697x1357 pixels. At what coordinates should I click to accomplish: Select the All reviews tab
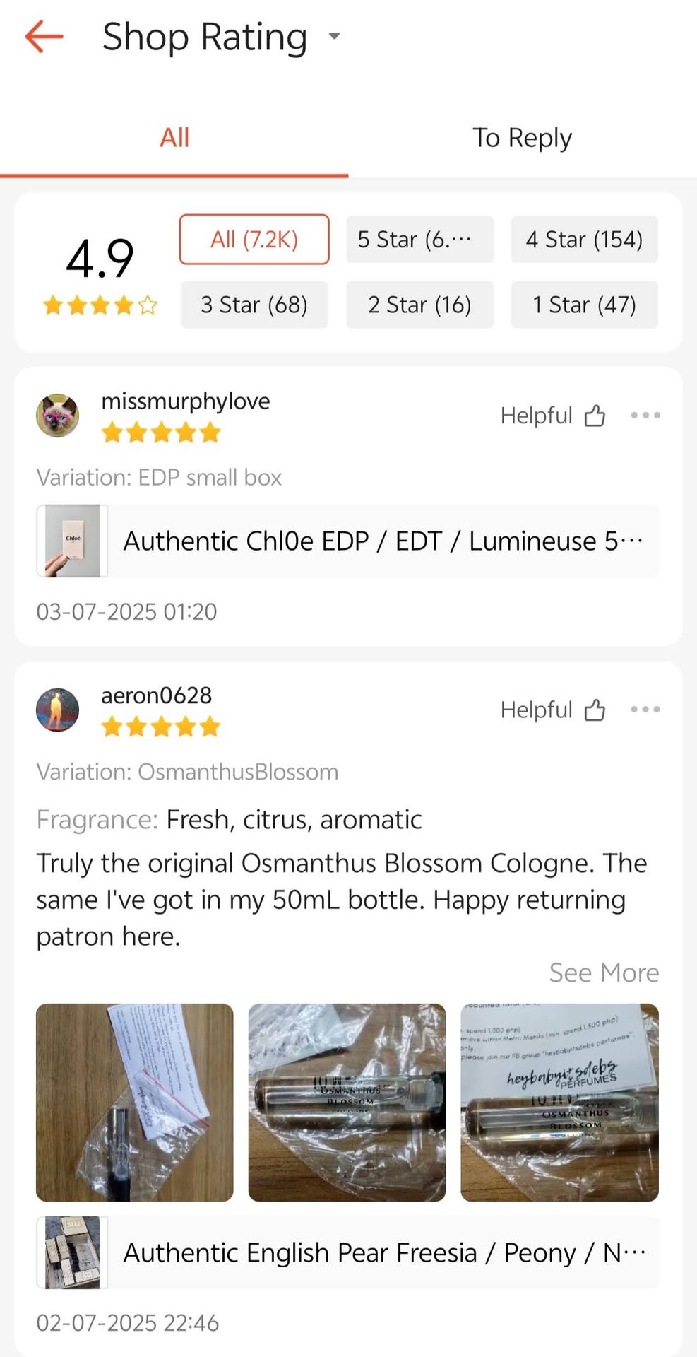point(174,138)
